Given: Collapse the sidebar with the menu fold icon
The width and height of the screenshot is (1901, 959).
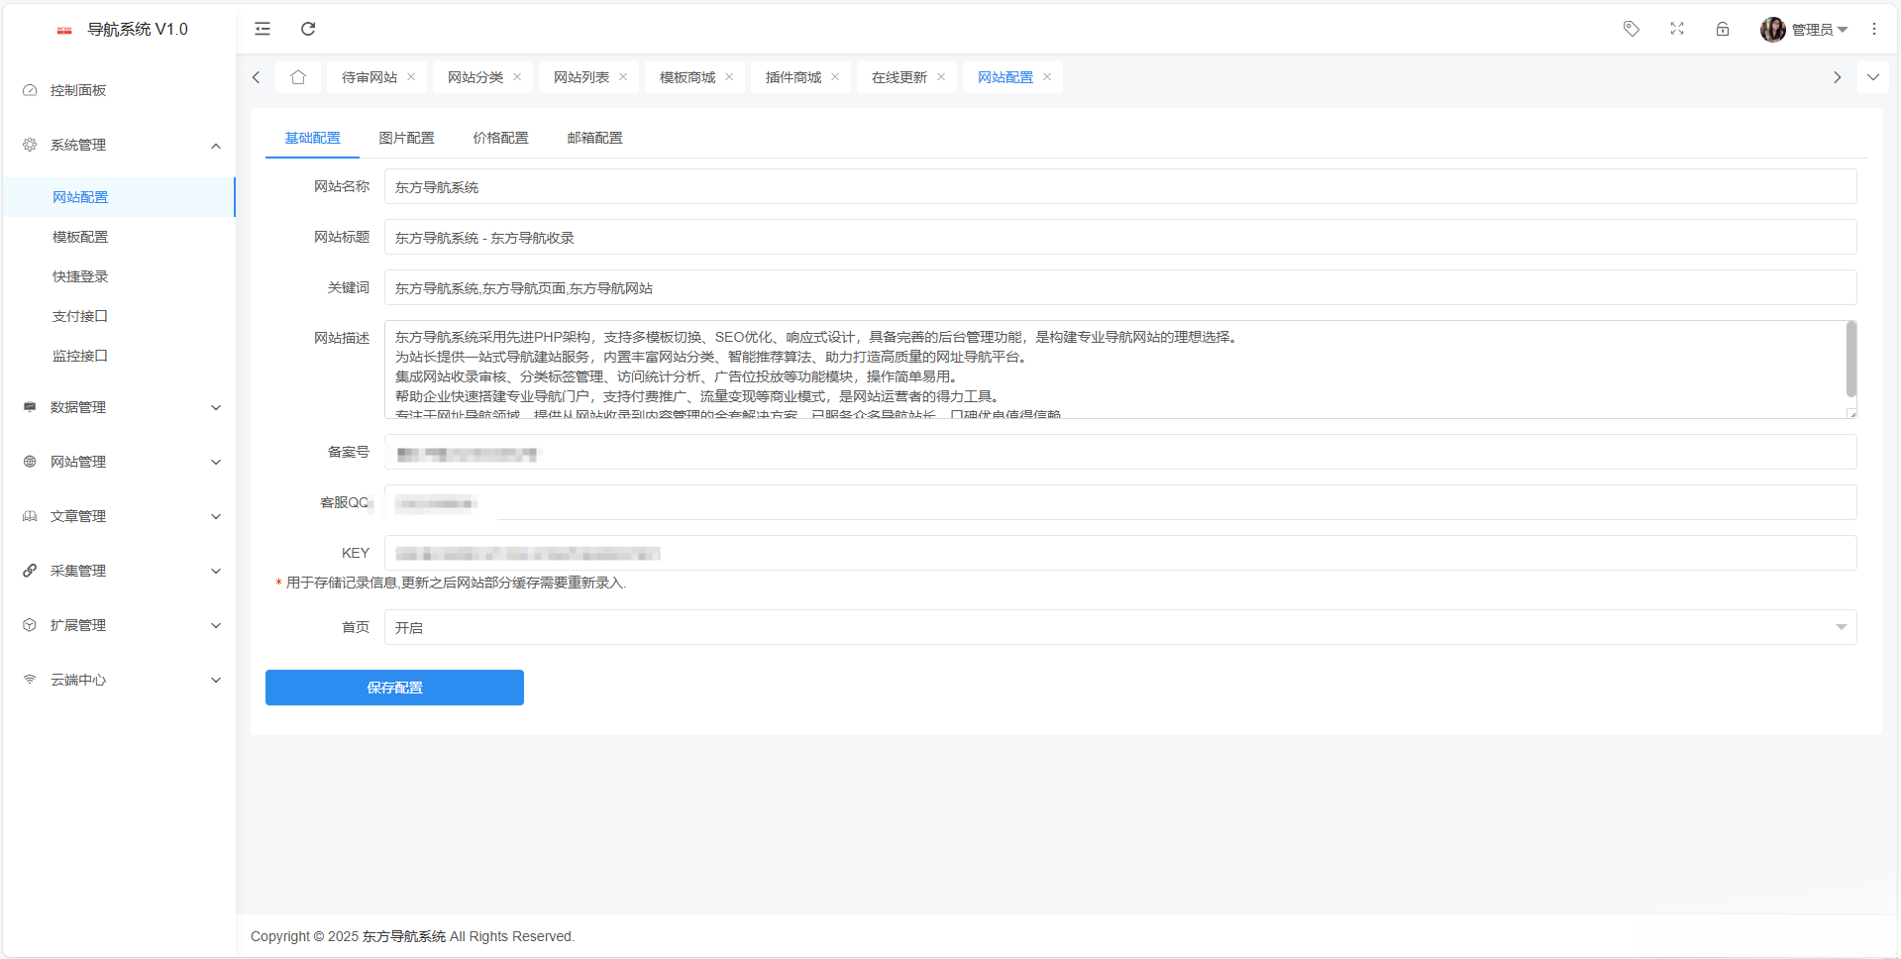Looking at the screenshot, I should (262, 29).
